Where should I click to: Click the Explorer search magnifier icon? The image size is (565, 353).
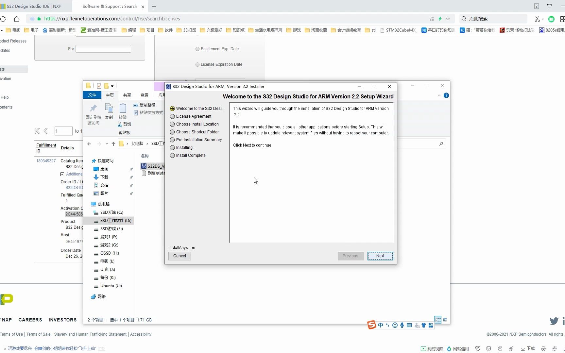pos(441,144)
